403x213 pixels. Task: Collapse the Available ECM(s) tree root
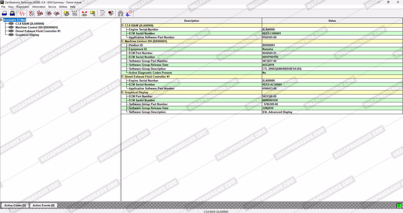(x=1, y=20)
